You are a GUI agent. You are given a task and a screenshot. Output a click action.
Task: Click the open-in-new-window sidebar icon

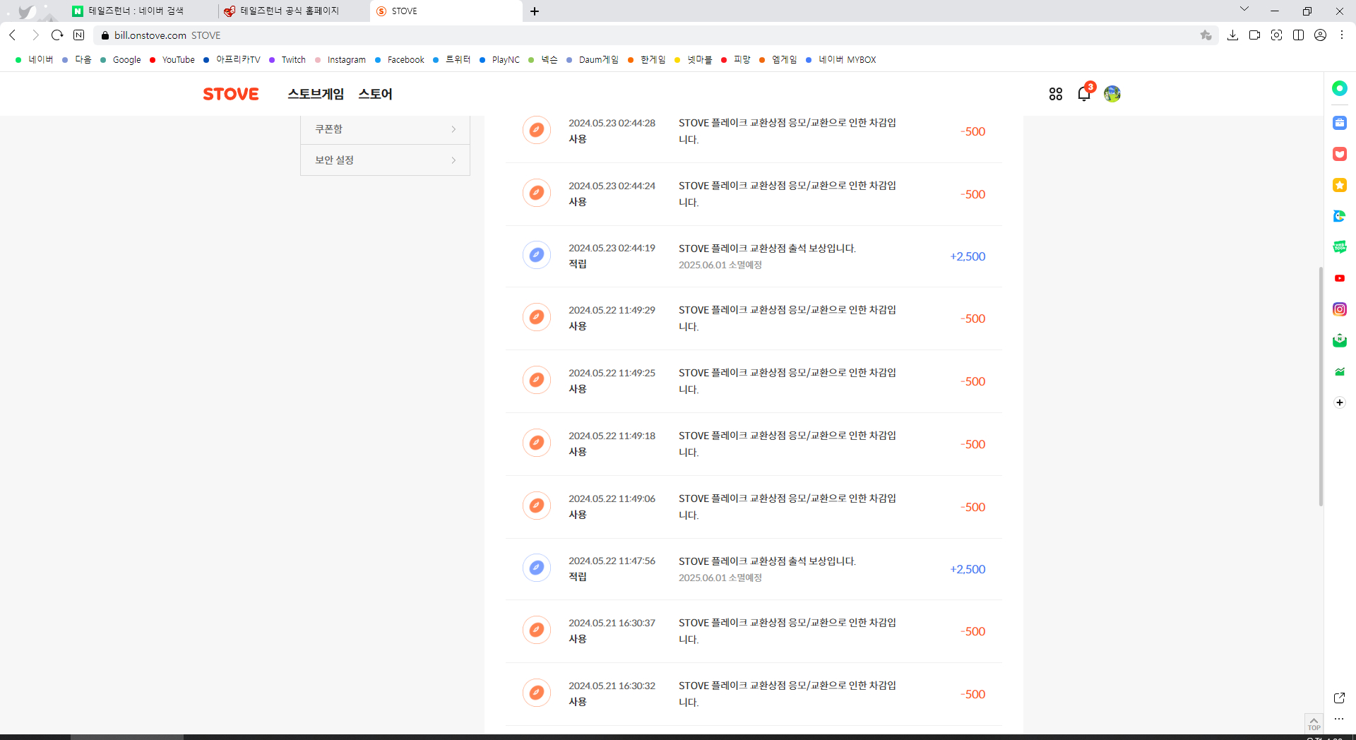click(1339, 698)
